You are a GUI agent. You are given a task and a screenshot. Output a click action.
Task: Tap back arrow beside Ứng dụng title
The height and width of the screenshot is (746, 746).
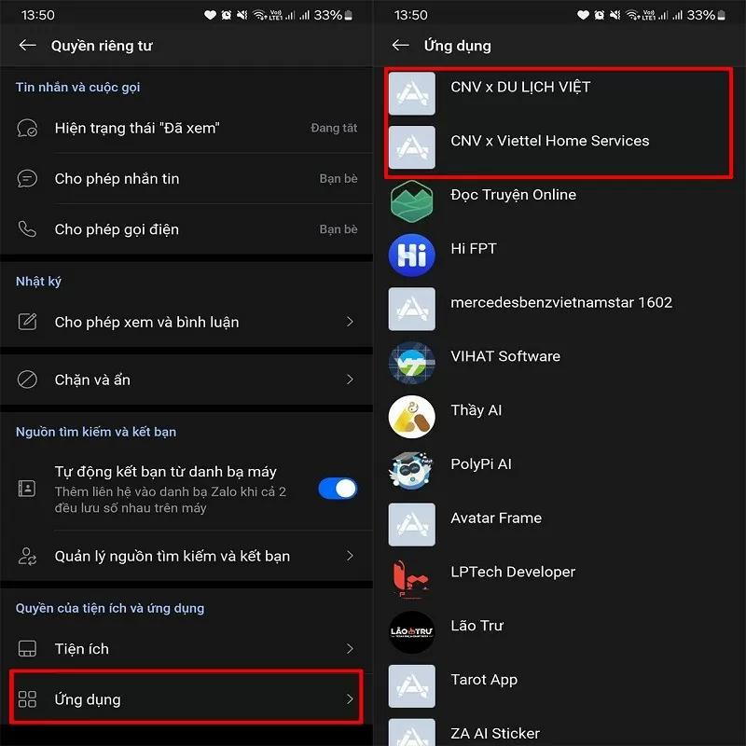coord(401,46)
